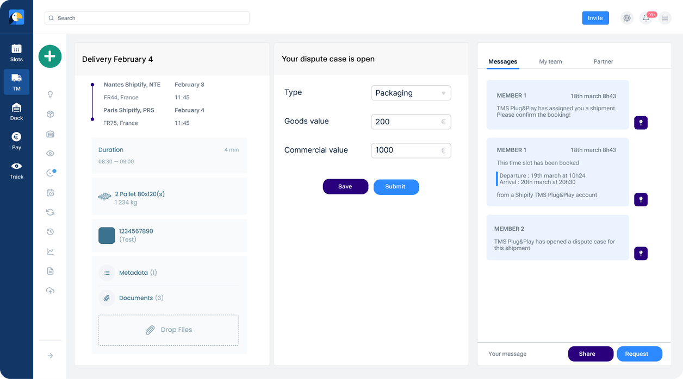Screen dimensions: 683x379
Task: Open the hamburger menu in top bar
Action: pyautogui.click(x=665, y=18)
